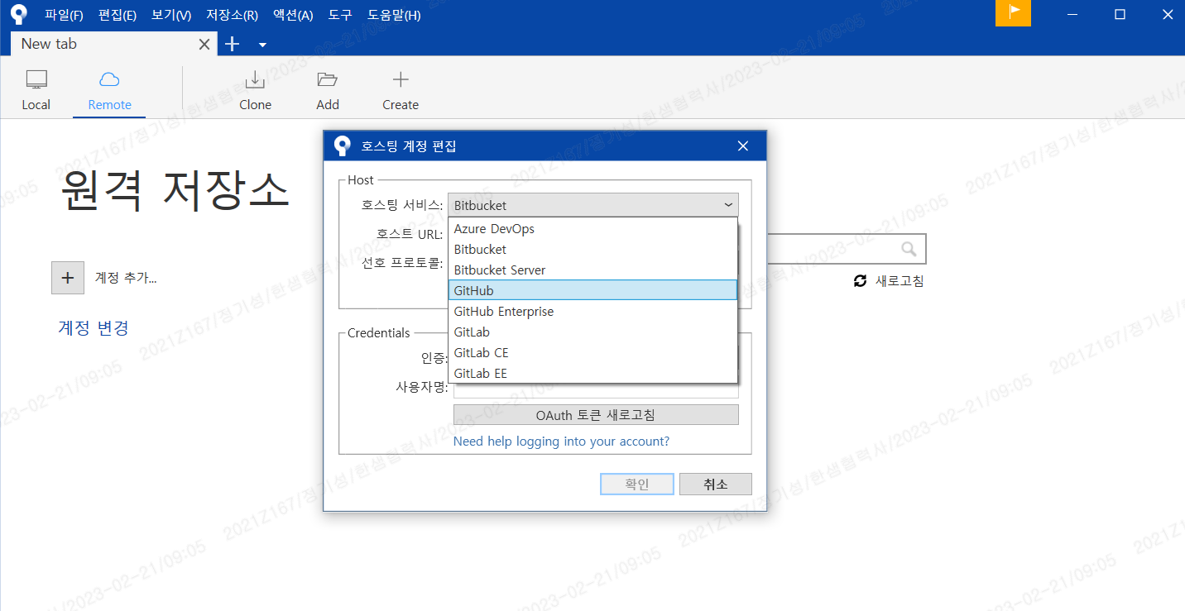Close the 호스팅 계정 편집 dialog

(742, 146)
